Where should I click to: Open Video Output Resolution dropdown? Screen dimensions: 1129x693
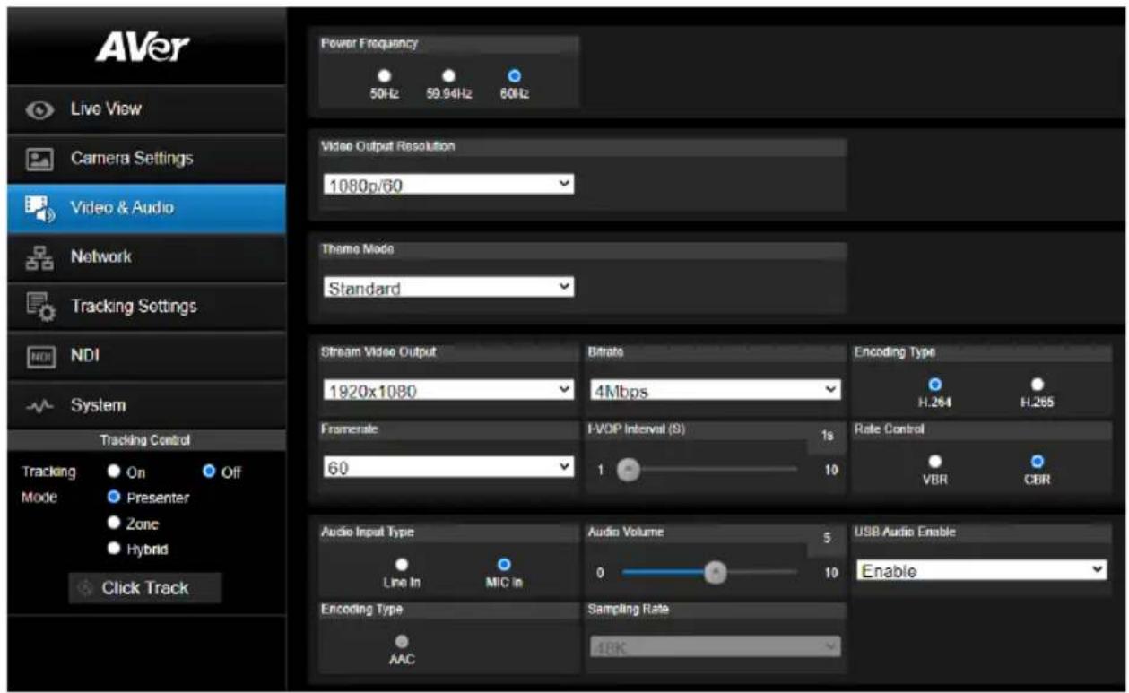pos(447,185)
